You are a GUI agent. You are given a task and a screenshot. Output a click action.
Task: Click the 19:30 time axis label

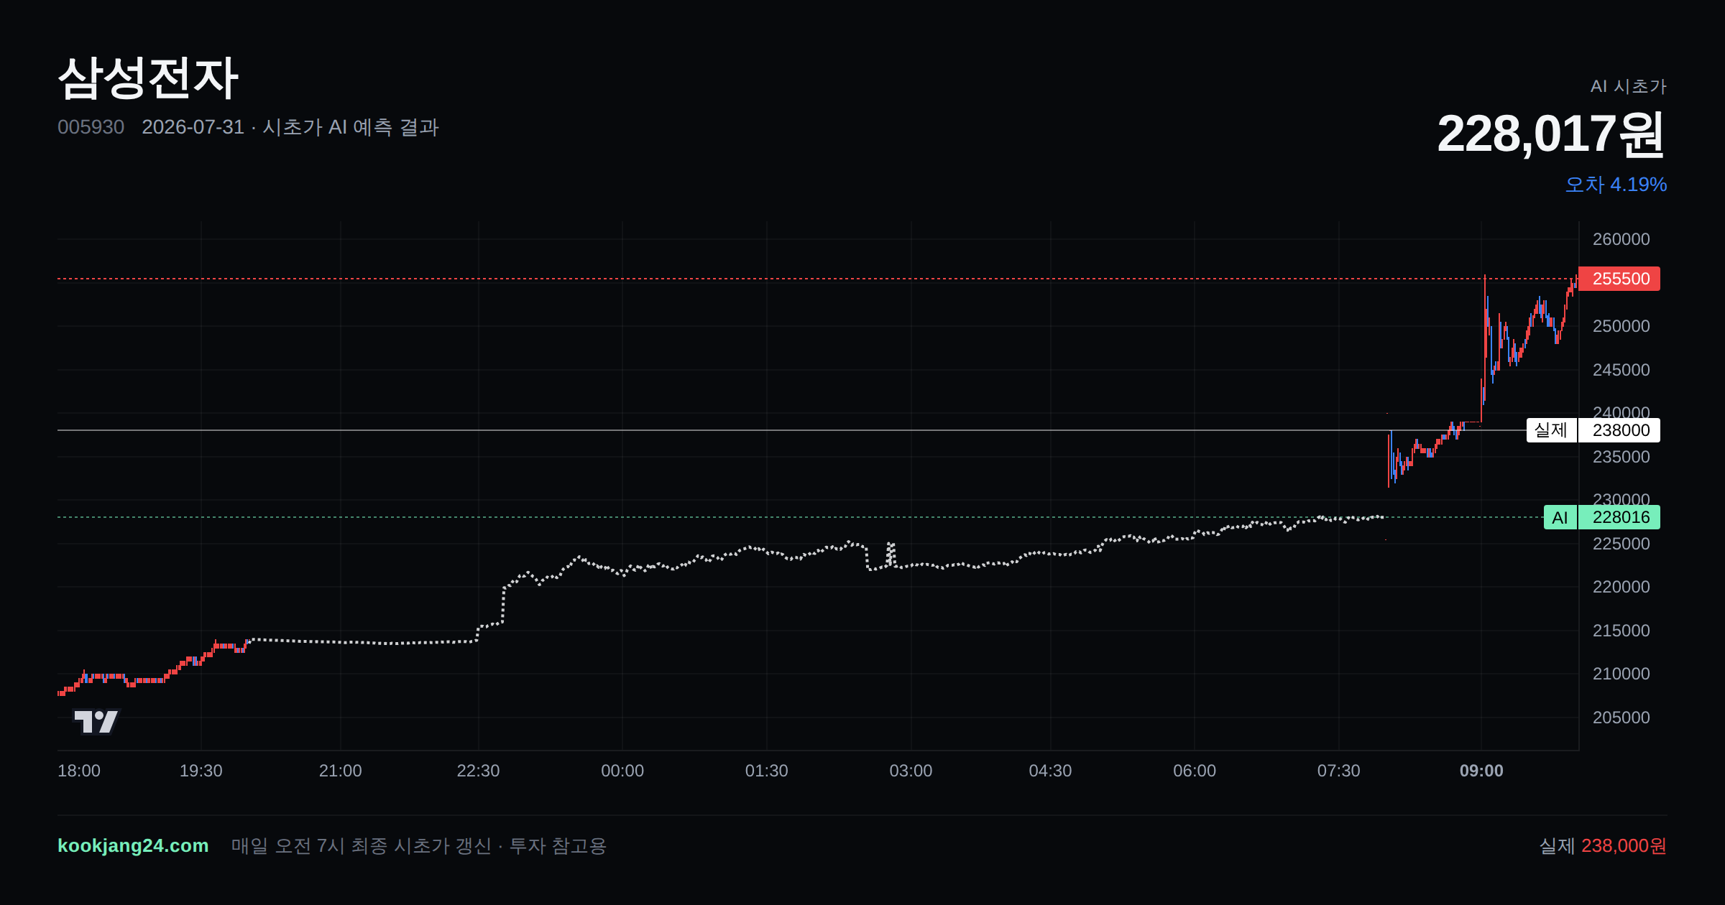pos(201,771)
